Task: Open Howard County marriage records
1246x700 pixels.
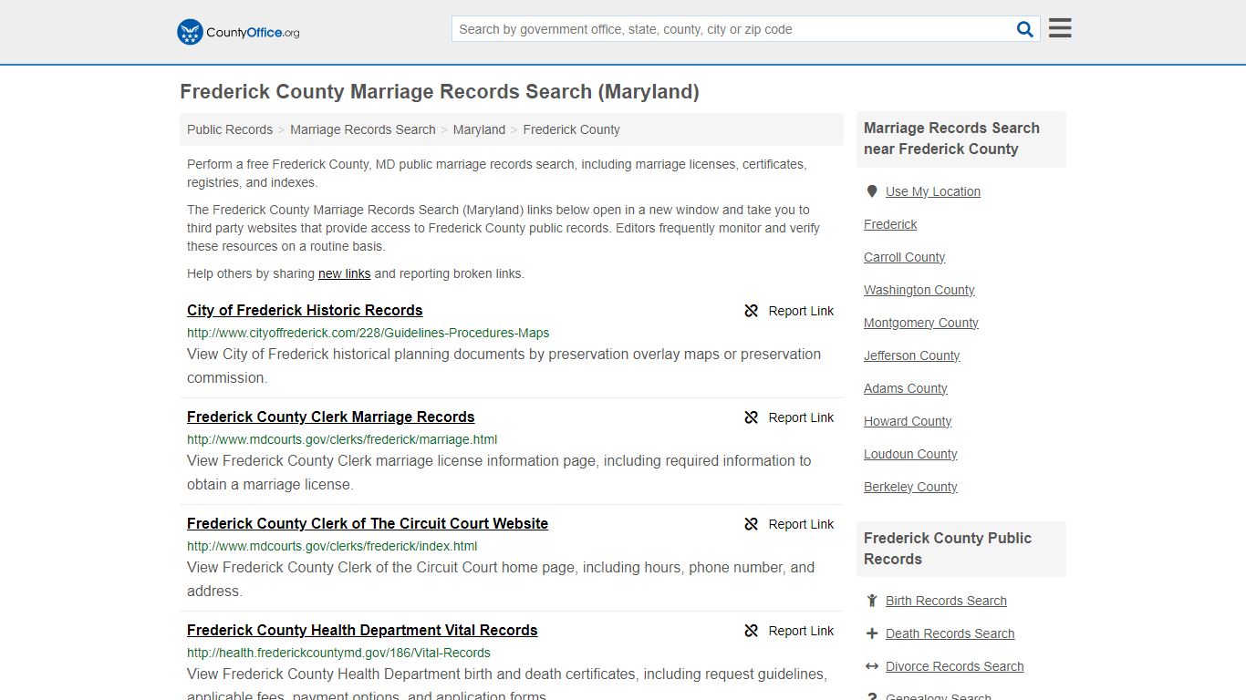Action: click(x=908, y=421)
